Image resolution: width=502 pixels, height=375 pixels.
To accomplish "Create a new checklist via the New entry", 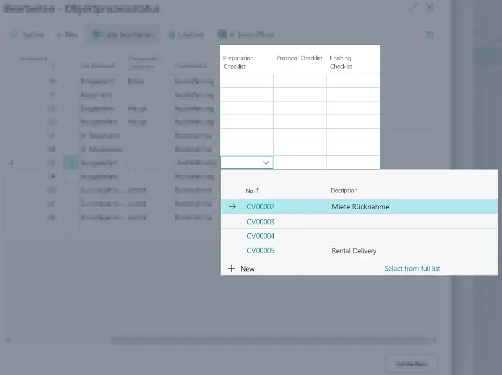I will [x=247, y=268].
